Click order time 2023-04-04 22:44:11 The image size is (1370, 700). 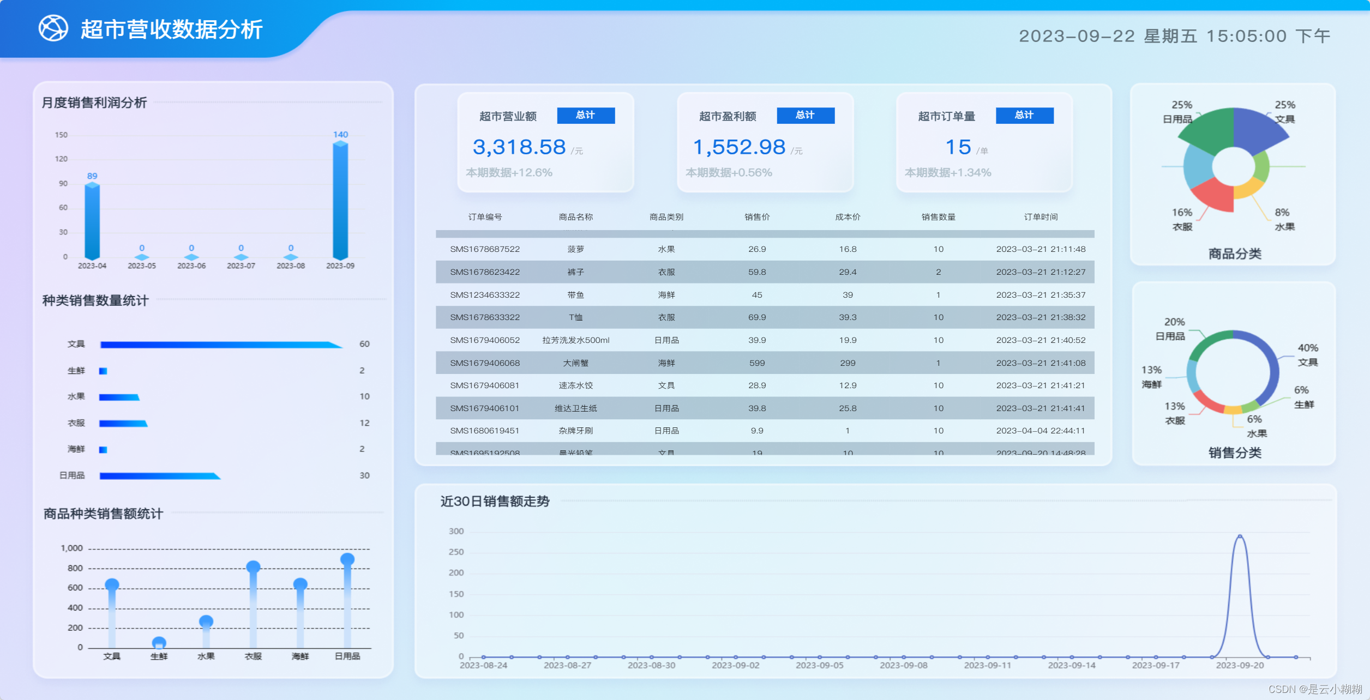pos(1041,431)
